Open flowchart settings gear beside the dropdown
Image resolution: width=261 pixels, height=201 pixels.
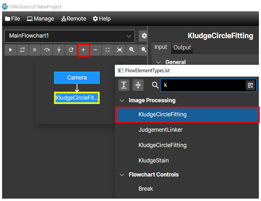click(x=144, y=36)
